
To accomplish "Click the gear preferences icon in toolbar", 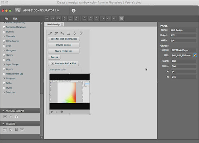I will (122, 19).
